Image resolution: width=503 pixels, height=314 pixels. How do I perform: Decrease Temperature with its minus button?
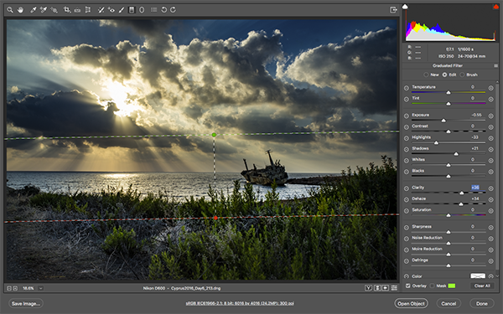coord(407,88)
